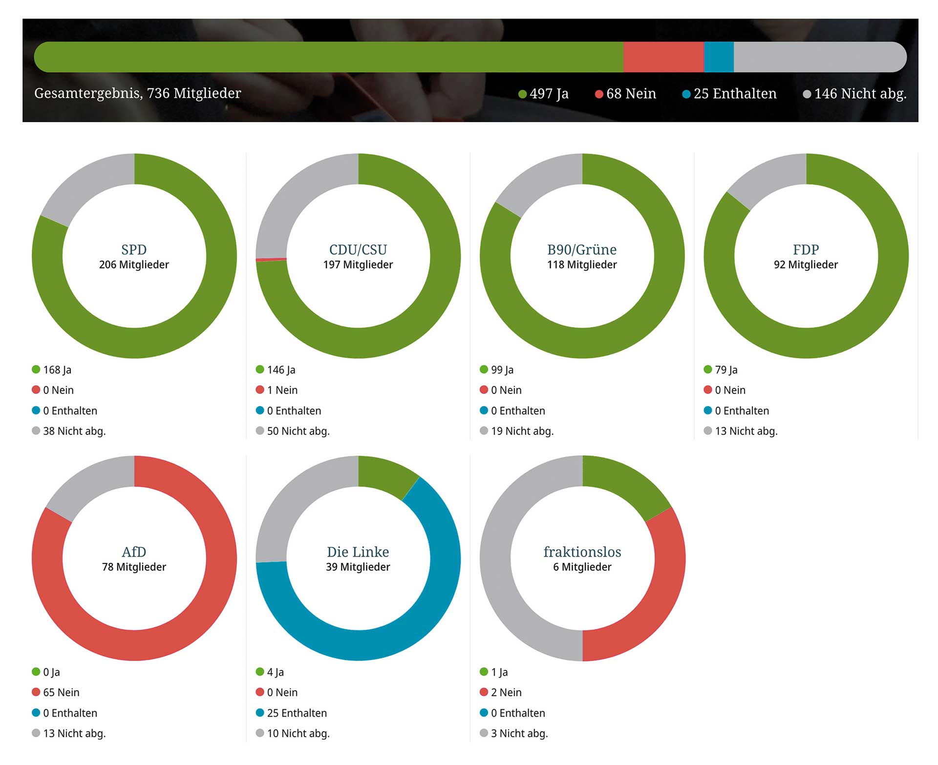
Task: Select the B90/Grüne chart title
Action: point(582,249)
